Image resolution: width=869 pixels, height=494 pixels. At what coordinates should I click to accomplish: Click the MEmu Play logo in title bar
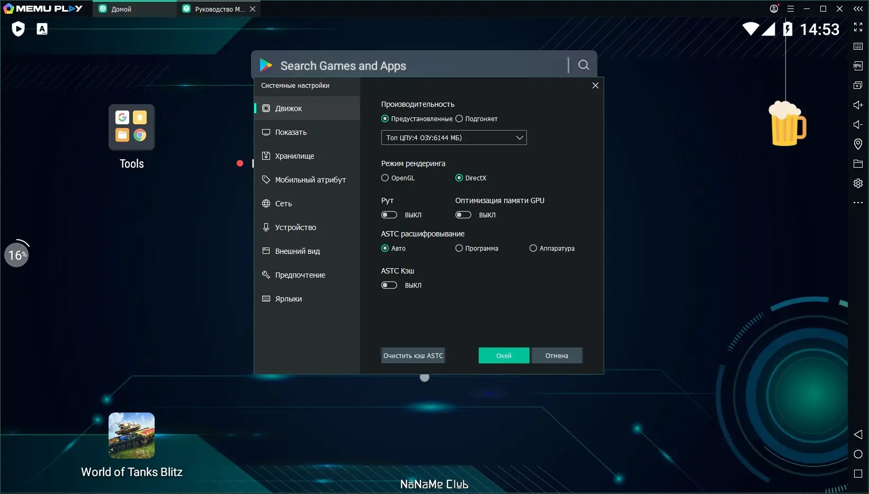tap(43, 8)
